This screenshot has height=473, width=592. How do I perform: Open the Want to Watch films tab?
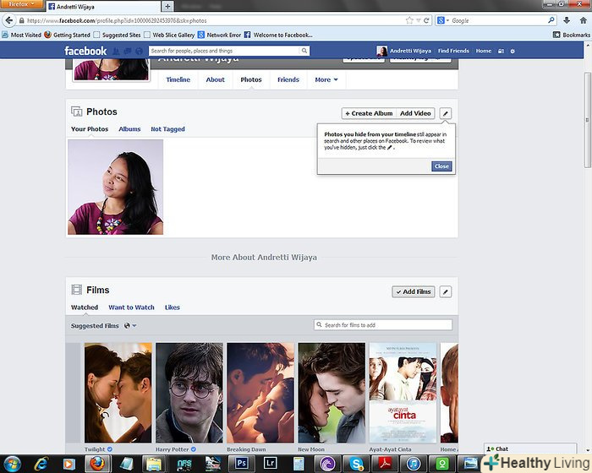(131, 307)
